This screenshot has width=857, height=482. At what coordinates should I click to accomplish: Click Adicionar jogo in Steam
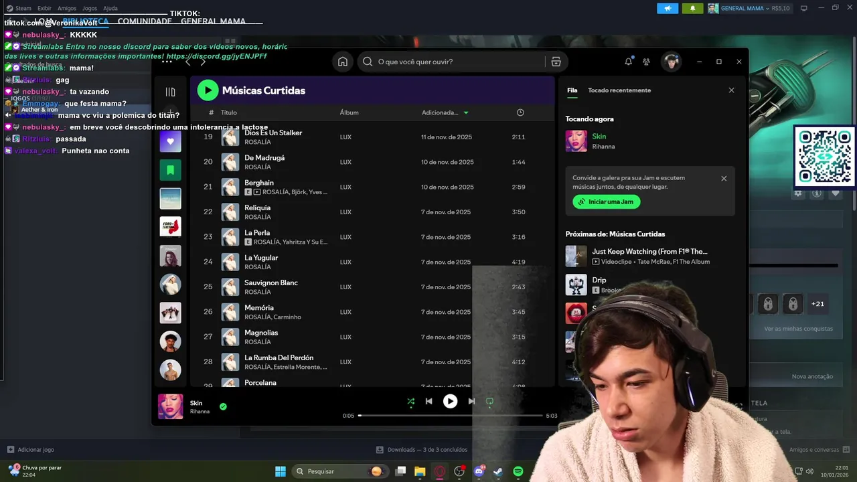tap(31, 450)
